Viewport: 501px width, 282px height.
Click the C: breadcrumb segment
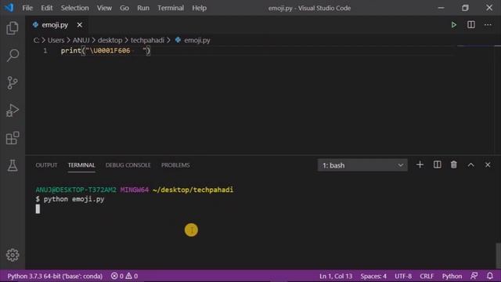(37, 40)
